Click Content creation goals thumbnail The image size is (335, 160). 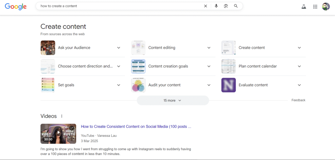pyautogui.click(x=138, y=66)
